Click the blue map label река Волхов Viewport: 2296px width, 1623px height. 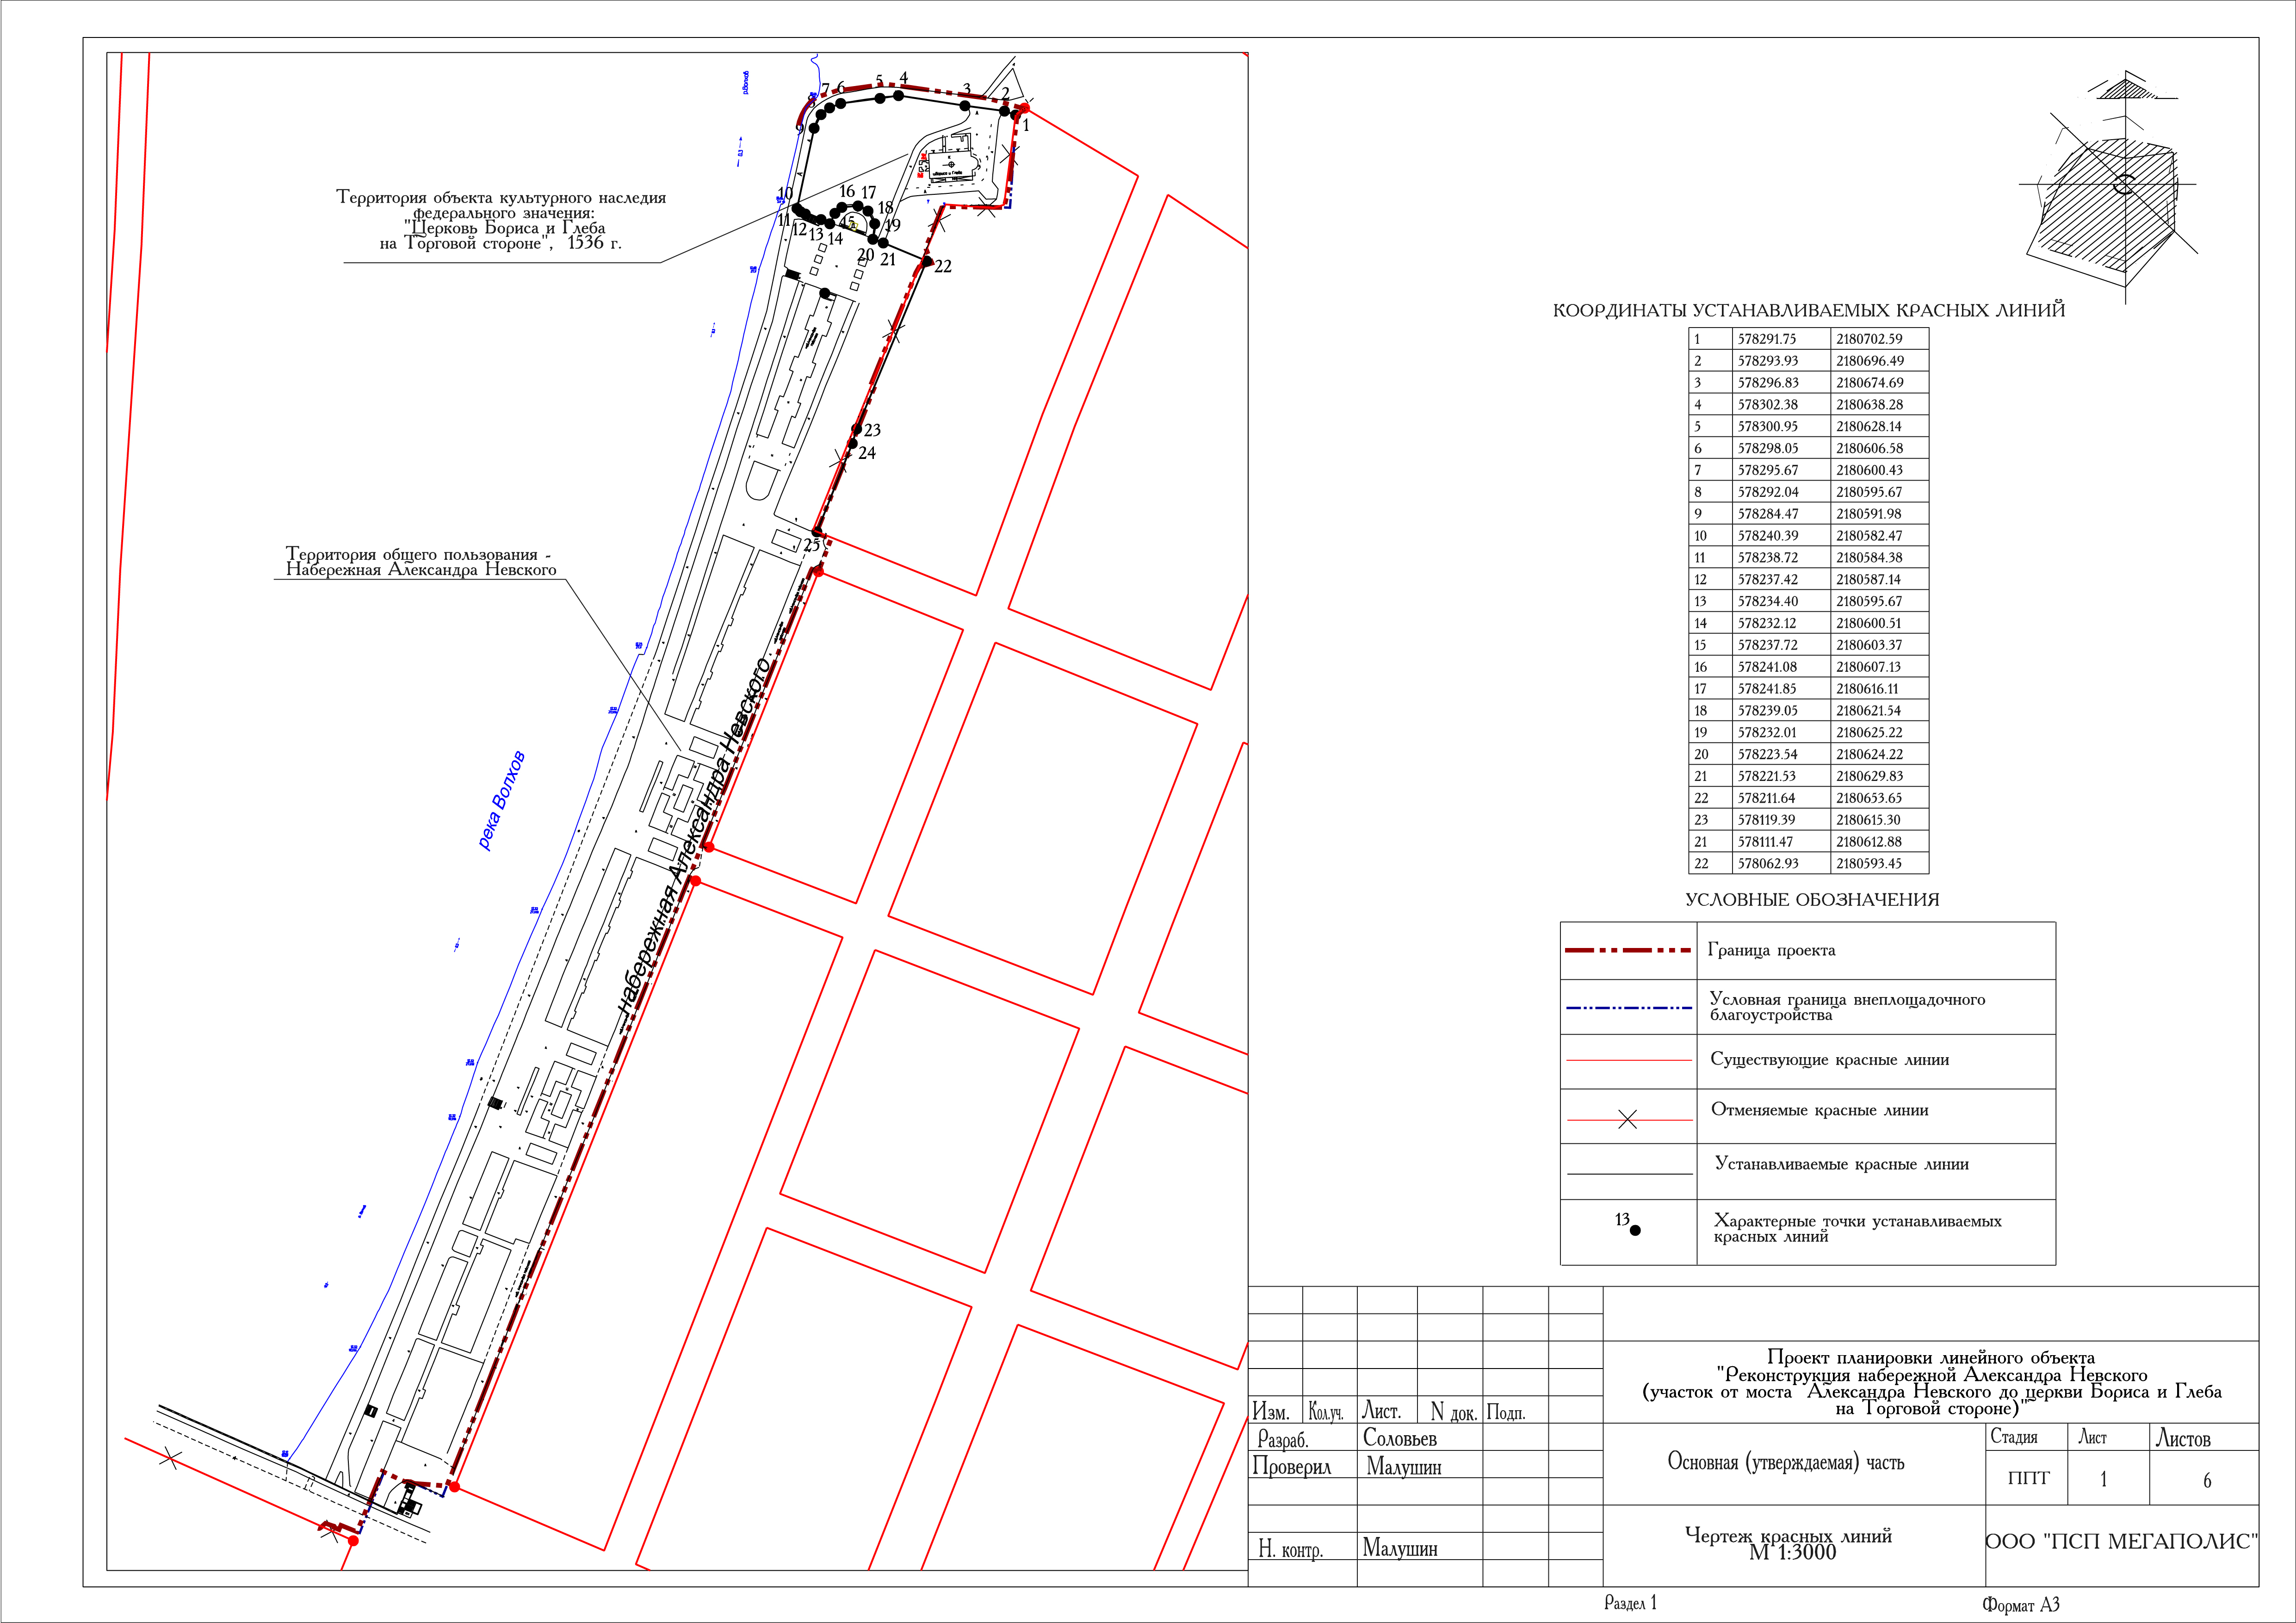pyautogui.click(x=501, y=800)
